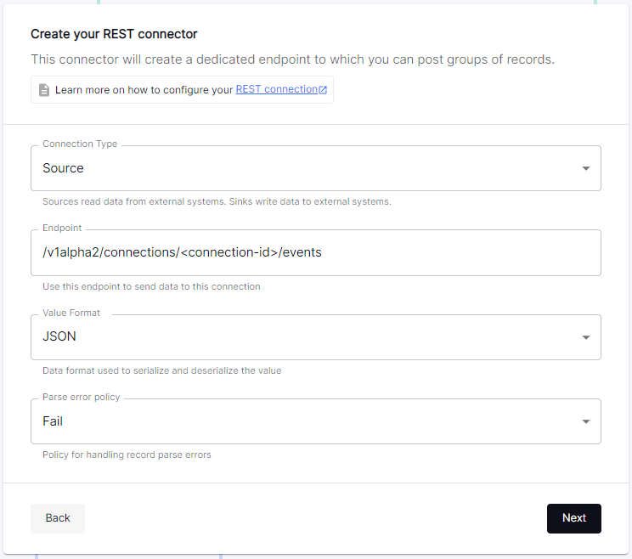Click the "Value Format" field label
This screenshot has height=559, width=632.
(71, 313)
